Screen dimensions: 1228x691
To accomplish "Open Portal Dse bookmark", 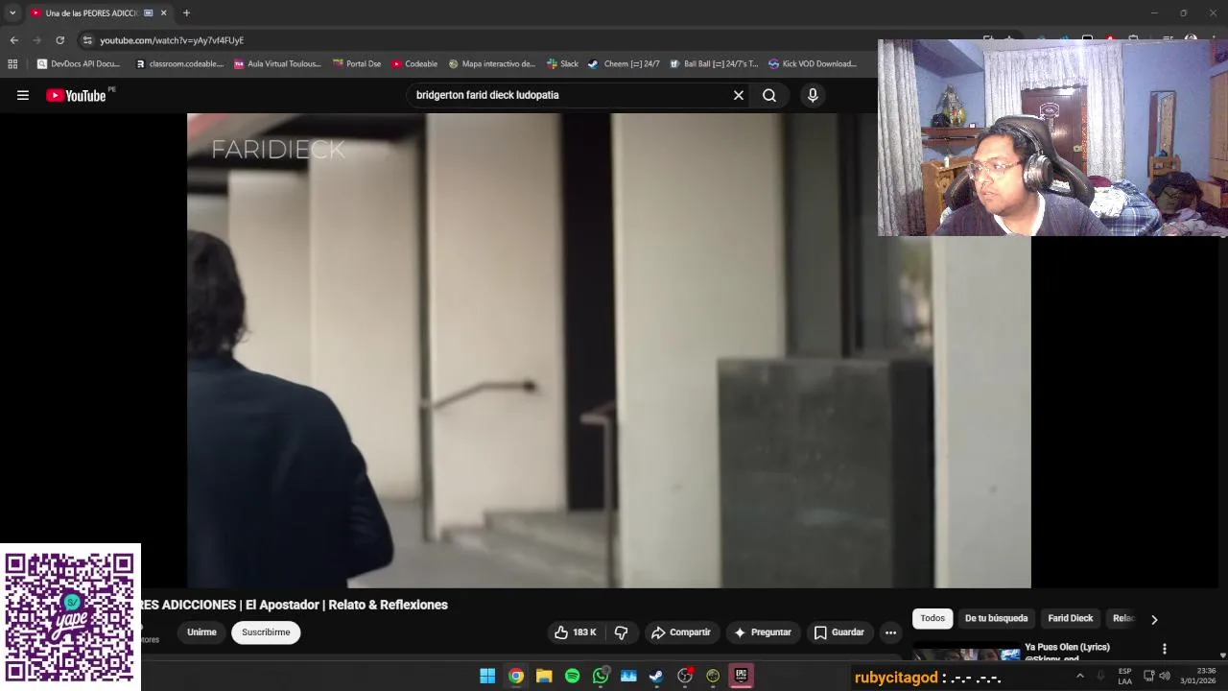I will 357,63.
